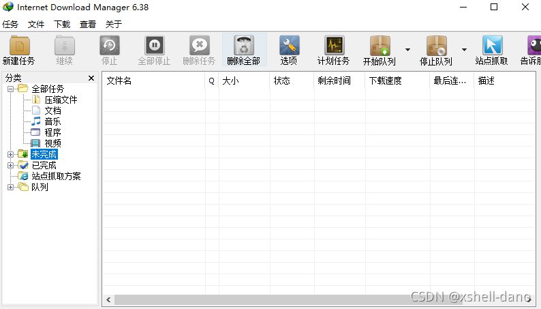
Task: Sort by 大小 column header
Action: click(x=244, y=80)
